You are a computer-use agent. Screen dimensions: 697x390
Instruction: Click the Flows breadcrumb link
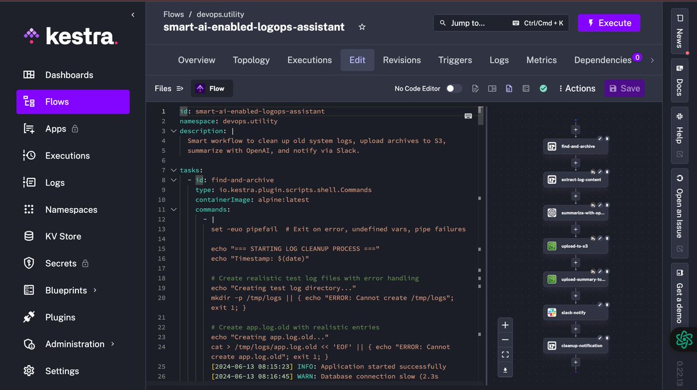pos(174,15)
